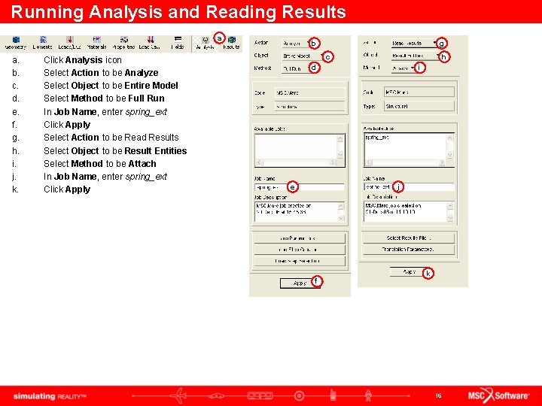Click Select Results File button
Image resolution: width=542 pixels, height=406 pixels.
coord(409,238)
